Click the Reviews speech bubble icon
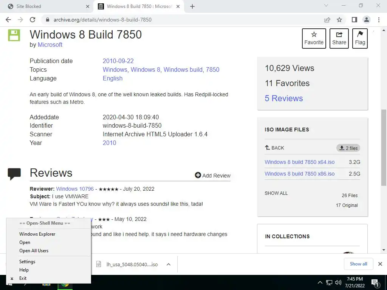Image resolution: width=387 pixels, height=290 pixels. pos(14,174)
